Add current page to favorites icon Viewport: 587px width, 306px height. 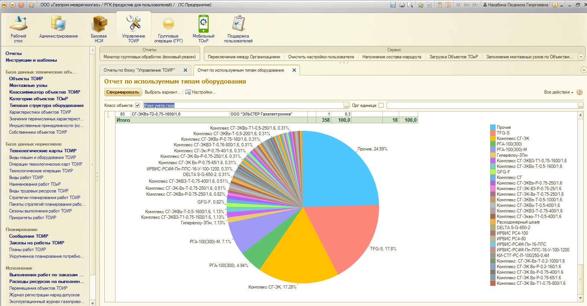421,5
